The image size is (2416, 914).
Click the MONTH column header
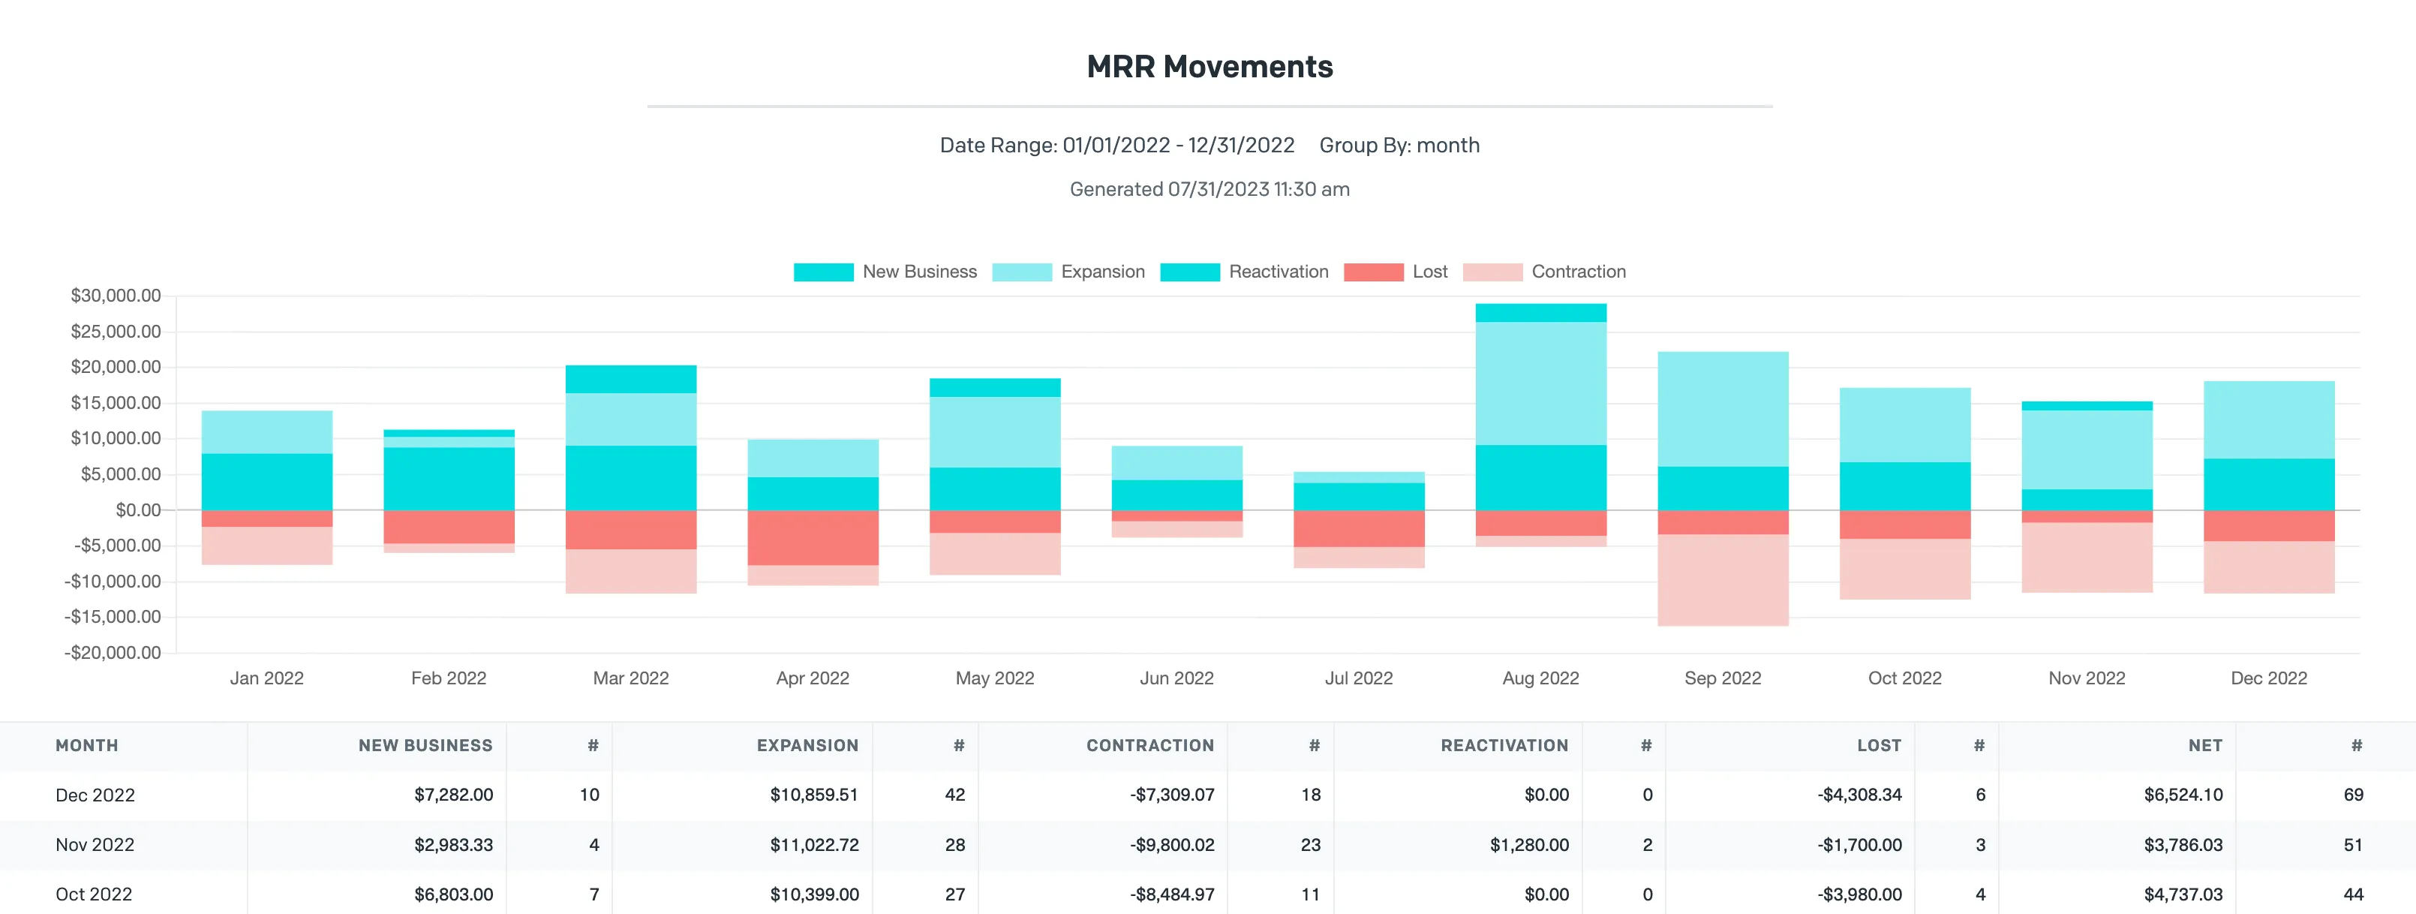tap(86, 745)
